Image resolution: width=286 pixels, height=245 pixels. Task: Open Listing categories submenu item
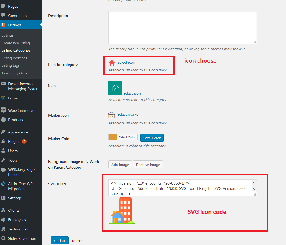tap(16, 51)
